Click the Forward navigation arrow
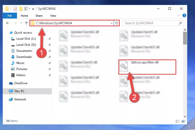 (x=15, y=23)
